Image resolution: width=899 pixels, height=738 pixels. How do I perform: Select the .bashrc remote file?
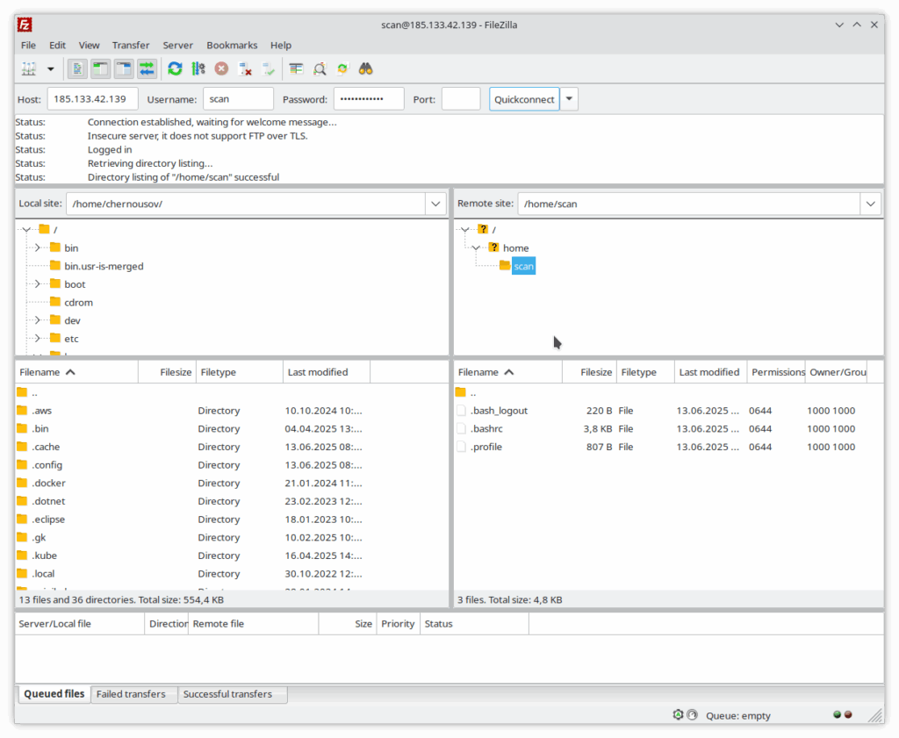[486, 429]
